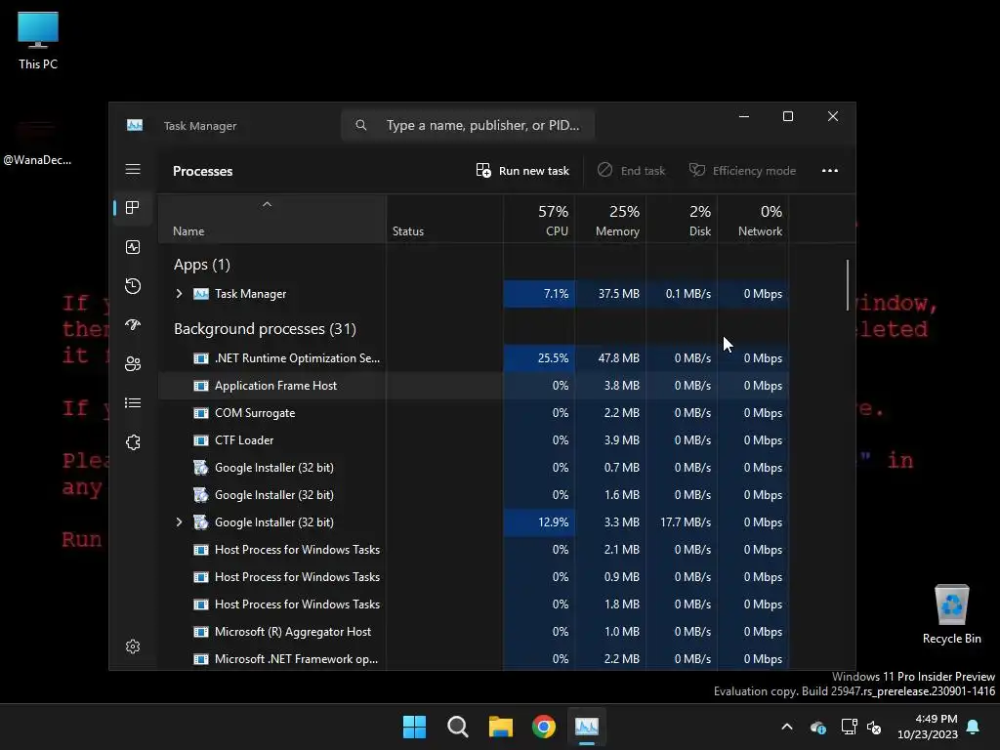Select the Recycle Bin desktop icon
1000x750 pixels.
(x=951, y=615)
